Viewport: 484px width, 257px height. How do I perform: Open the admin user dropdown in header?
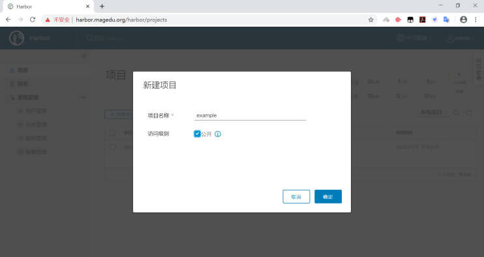coord(460,38)
